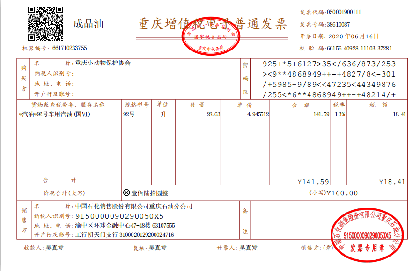
Task: Click the 密码区 vertical label
Action: tap(245, 78)
